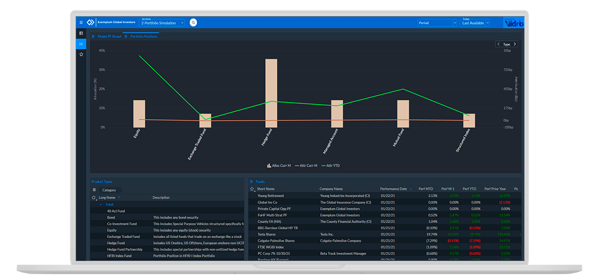Collapse the Fund tree group
Viewport: 598px width, 280px height.
[101, 205]
